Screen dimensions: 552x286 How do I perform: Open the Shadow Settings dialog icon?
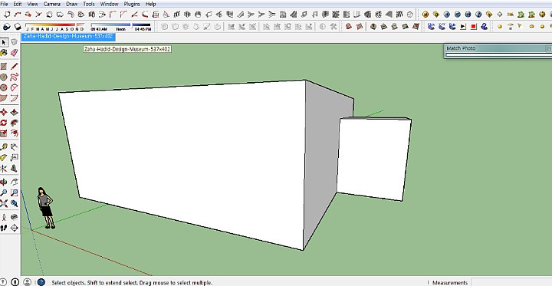click(x=7, y=27)
